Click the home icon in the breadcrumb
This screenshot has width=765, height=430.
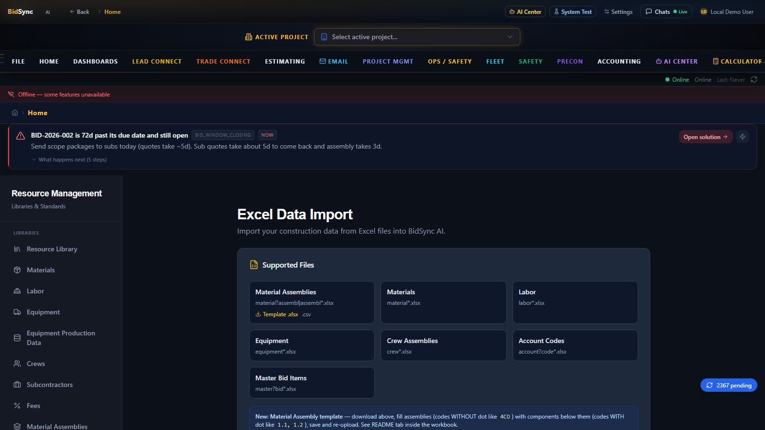pos(15,113)
